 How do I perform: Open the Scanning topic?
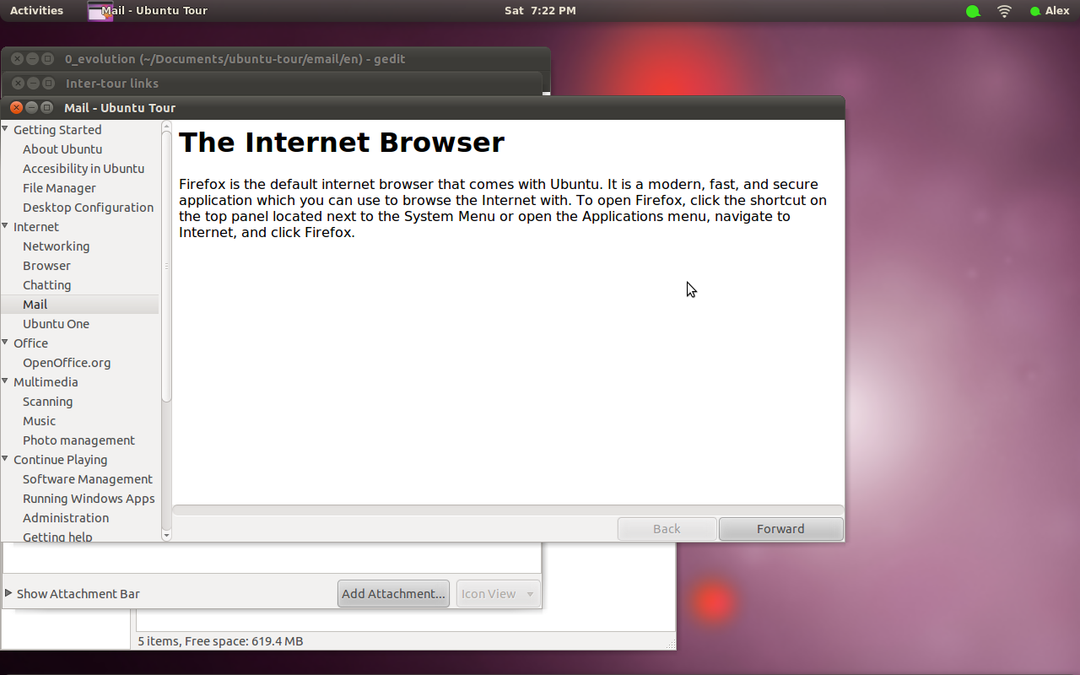[x=47, y=402]
